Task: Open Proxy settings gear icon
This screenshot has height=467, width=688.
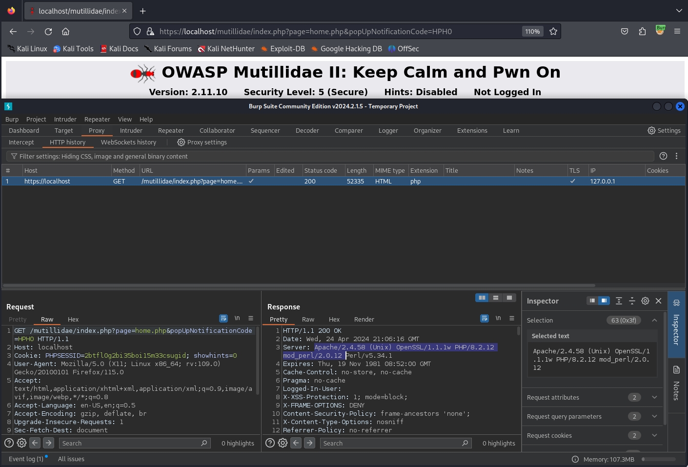Action: point(181,142)
